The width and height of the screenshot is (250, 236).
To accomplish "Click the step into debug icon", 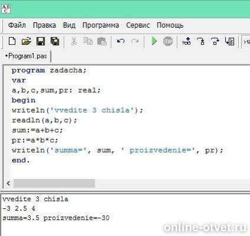I will tap(201, 41).
